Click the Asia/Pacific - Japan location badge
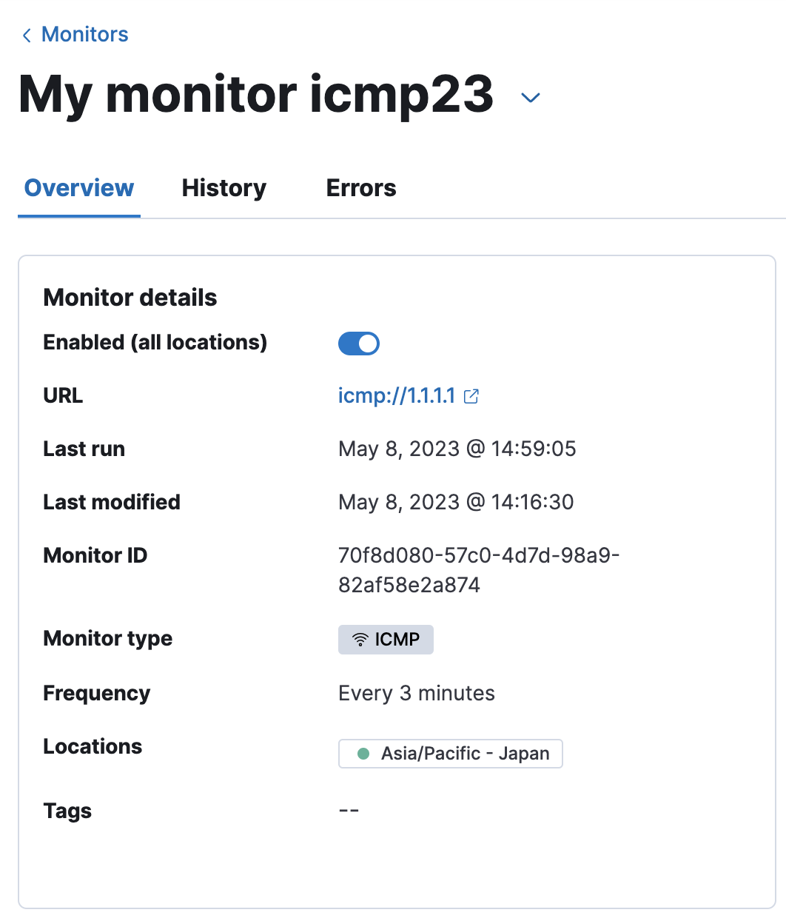The image size is (786, 921). click(451, 754)
